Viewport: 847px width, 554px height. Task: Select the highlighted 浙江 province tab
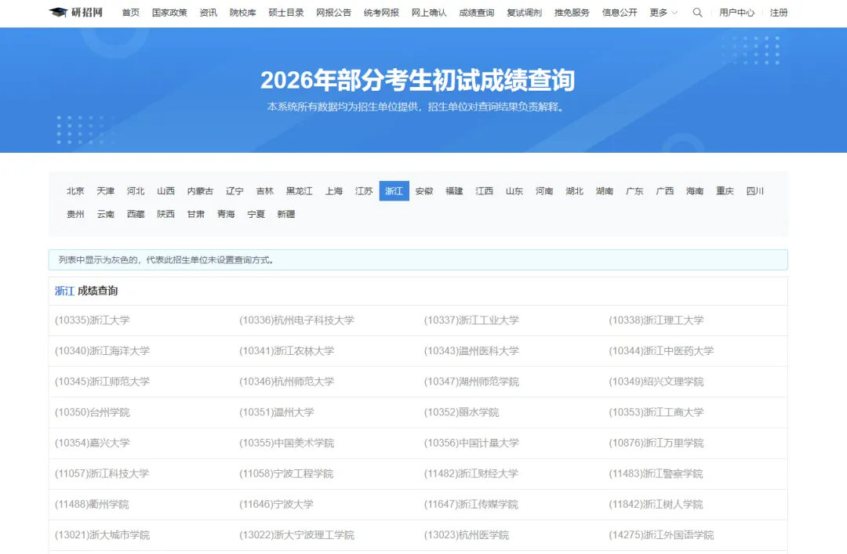(x=394, y=191)
